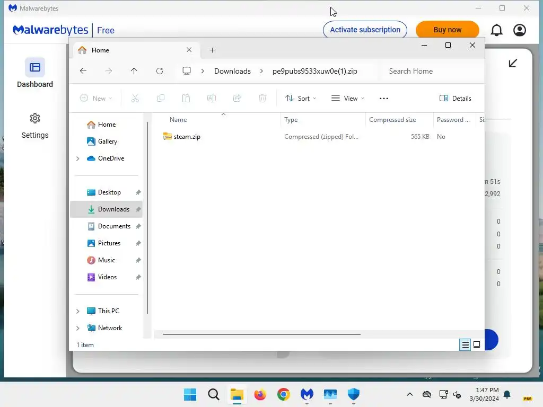Open pinned Pictures folder
This screenshot has height=407, width=543.
(x=109, y=243)
